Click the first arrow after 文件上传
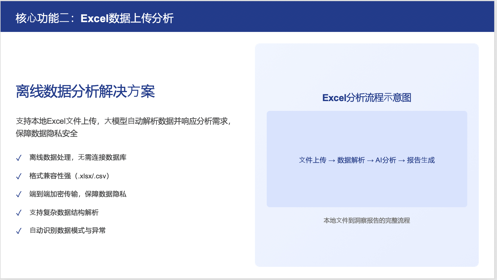This screenshot has width=497, height=280. (332, 160)
